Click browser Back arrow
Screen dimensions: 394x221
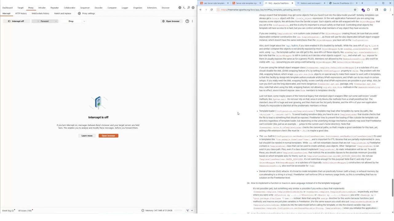click(200, 10)
